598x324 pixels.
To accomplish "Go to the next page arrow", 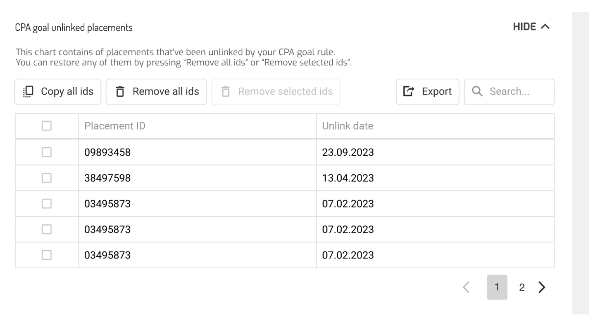I will click(x=542, y=288).
